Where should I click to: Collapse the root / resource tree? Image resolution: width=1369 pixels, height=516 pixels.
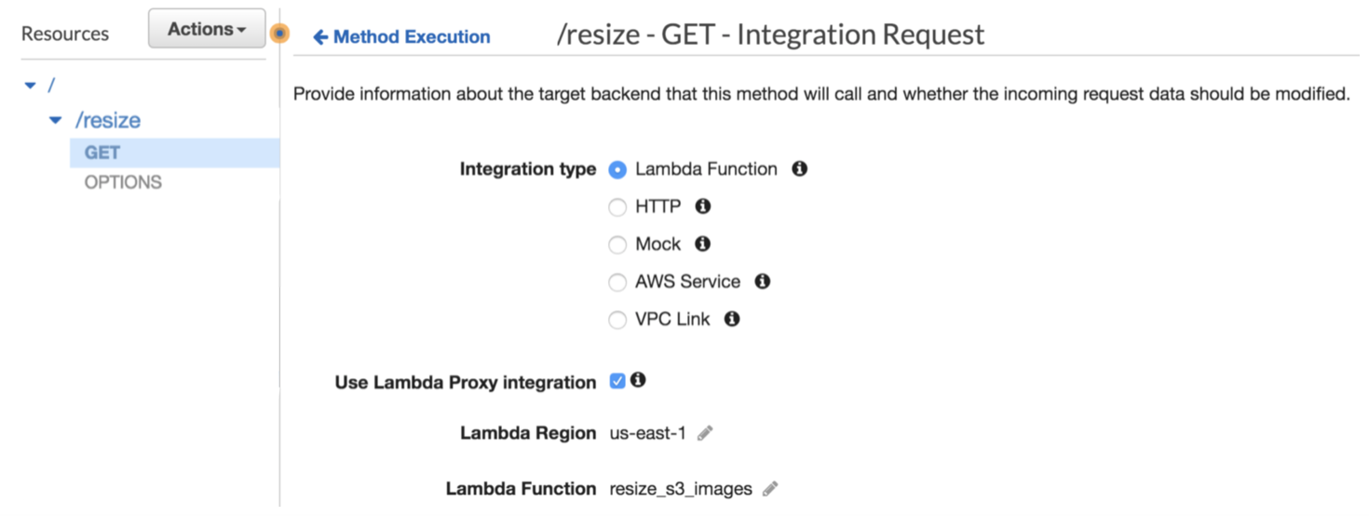tap(31, 86)
